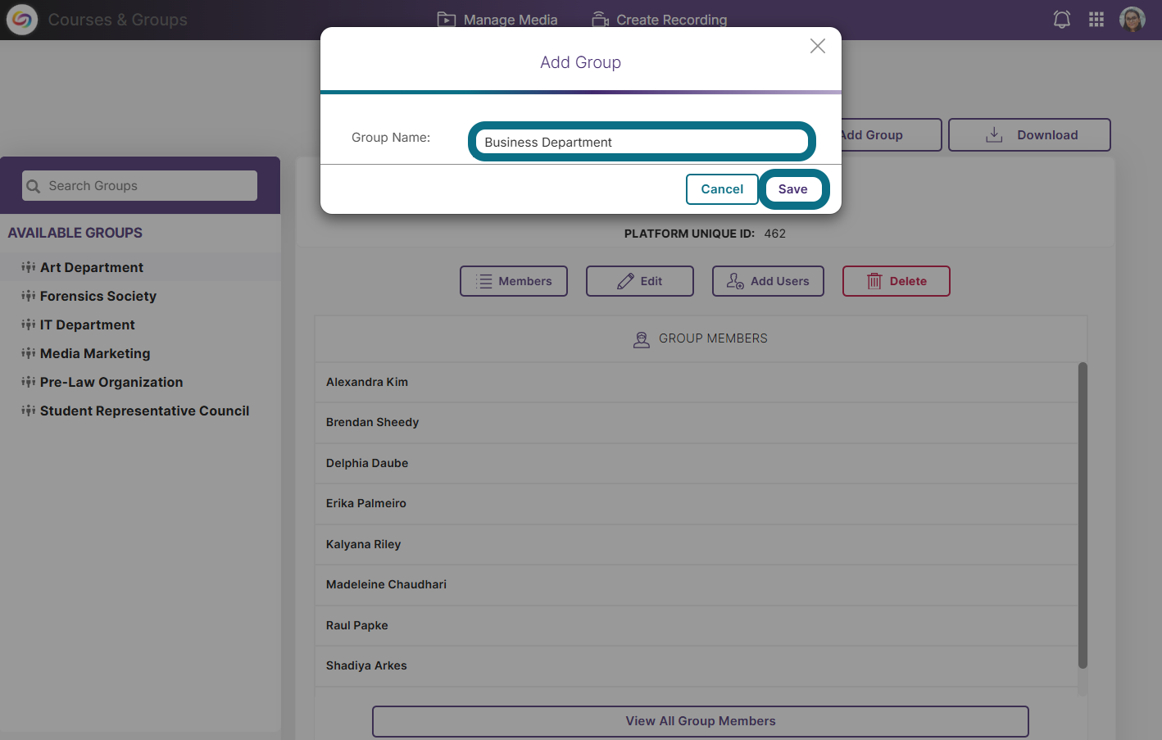Click the Delete group button
This screenshot has height=740, width=1162.
(896, 281)
